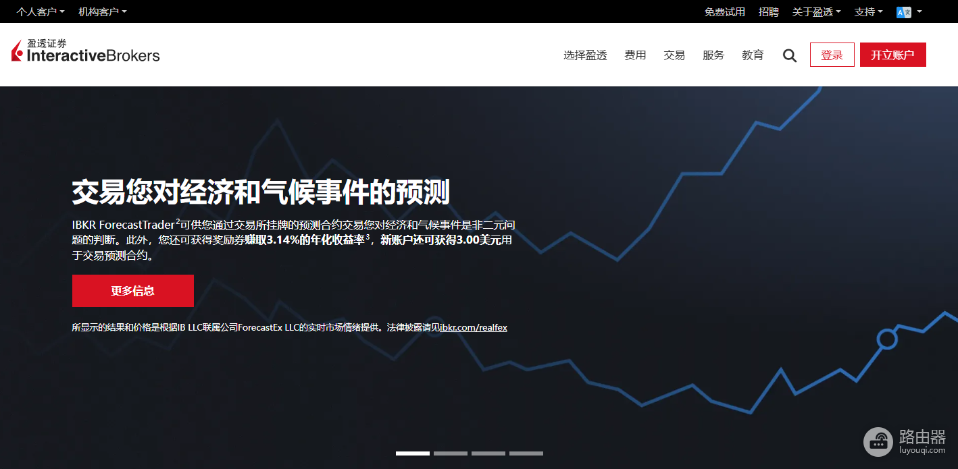Click the 新账户还可获得3.00美元 bold text
958x469 pixels.
click(441, 240)
